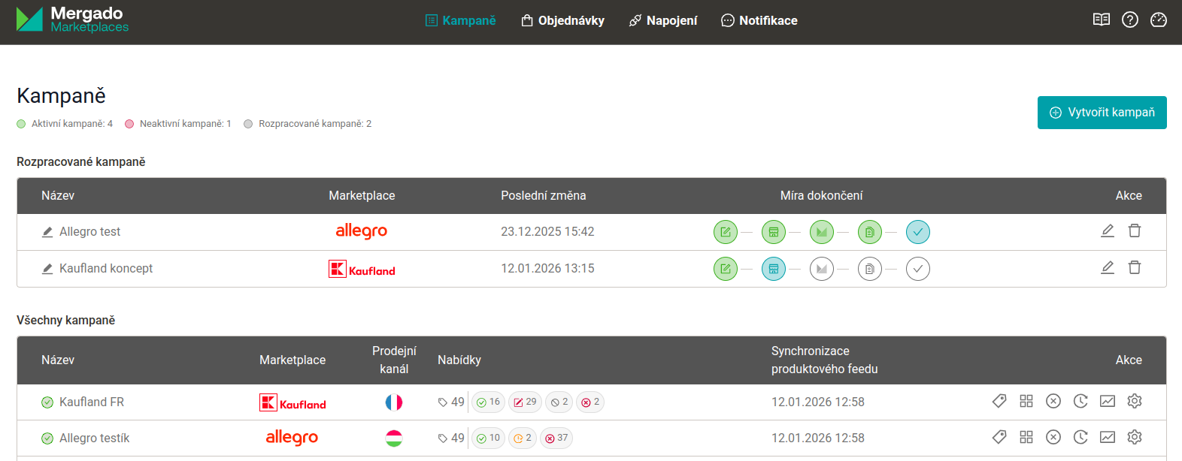The width and height of the screenshot is (1182, 461).
Task: Click the 37 error offers badge
Action: [x=556, y=438]
